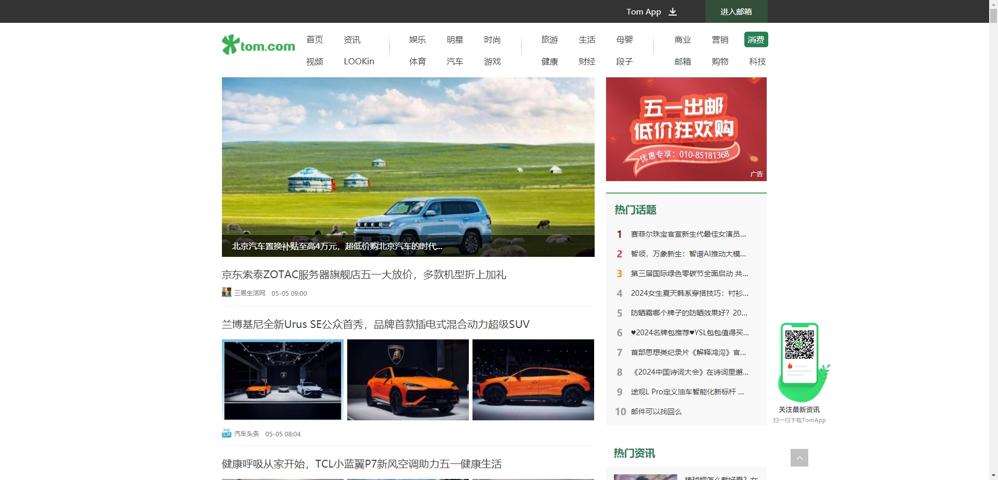Open the 游戏 section
The image size is (998, 480).
492,61
